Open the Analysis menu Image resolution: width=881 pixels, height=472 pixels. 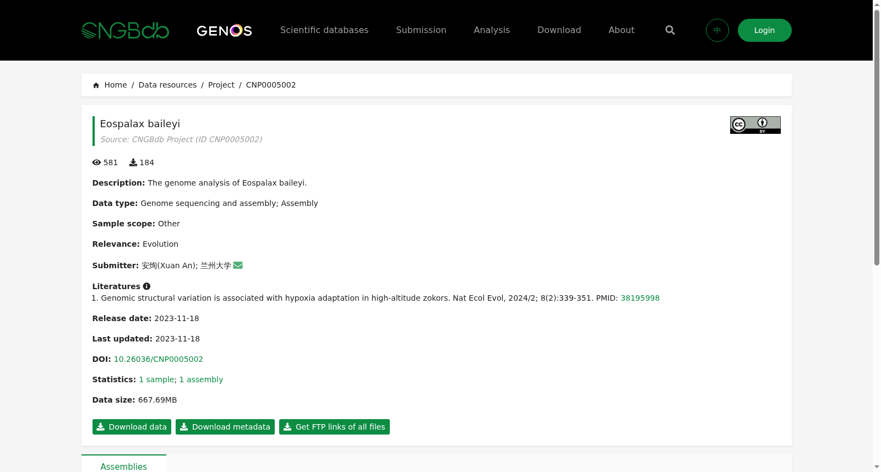click(x=492, y=30)
